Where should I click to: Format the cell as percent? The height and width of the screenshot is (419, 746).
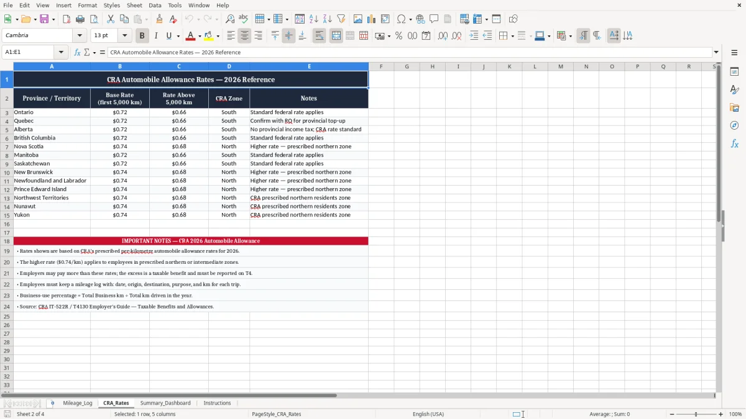tap(398, 36)
